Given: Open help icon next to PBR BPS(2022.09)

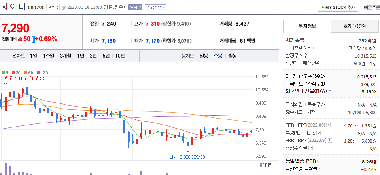Looking at the screenshot, I should point(330,140).
